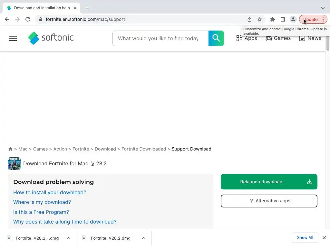The height and width of the screenshot is (247, 330).
Task: Show All downloads
Action: [305, 238]
